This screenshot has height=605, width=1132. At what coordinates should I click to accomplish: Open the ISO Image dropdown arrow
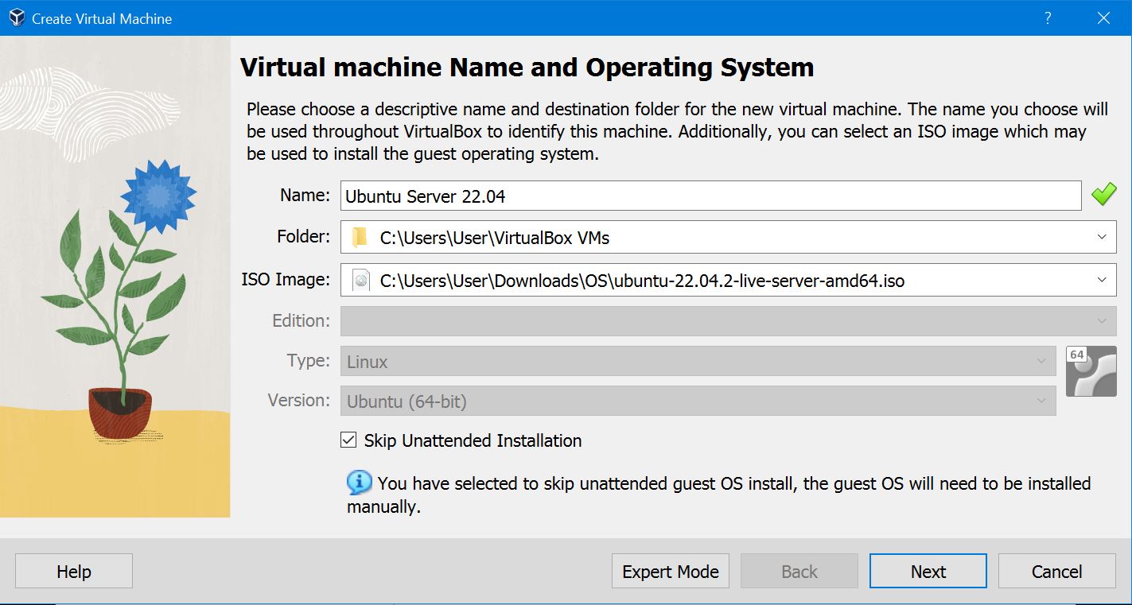(x=1102, y=280)
